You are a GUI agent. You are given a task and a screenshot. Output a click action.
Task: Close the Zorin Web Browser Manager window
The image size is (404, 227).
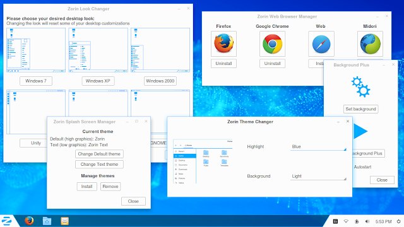point(386,16)
